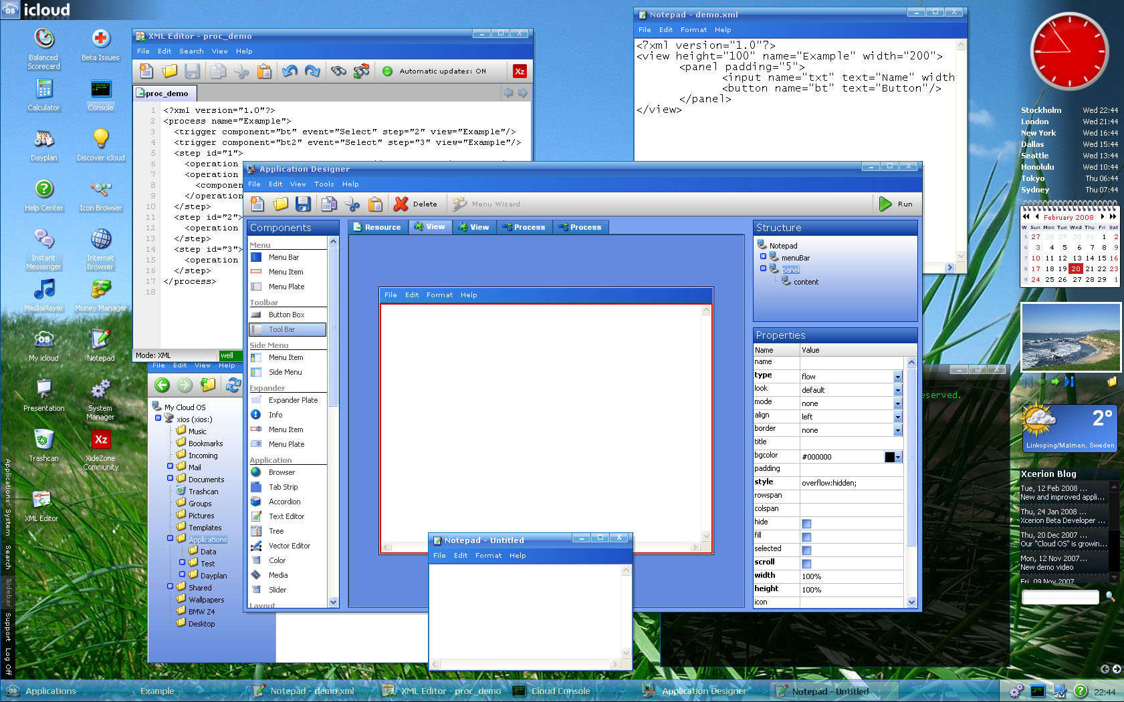Open the border property dropdown
Screen dimensions: 1124x702
[x=897, y=430]
